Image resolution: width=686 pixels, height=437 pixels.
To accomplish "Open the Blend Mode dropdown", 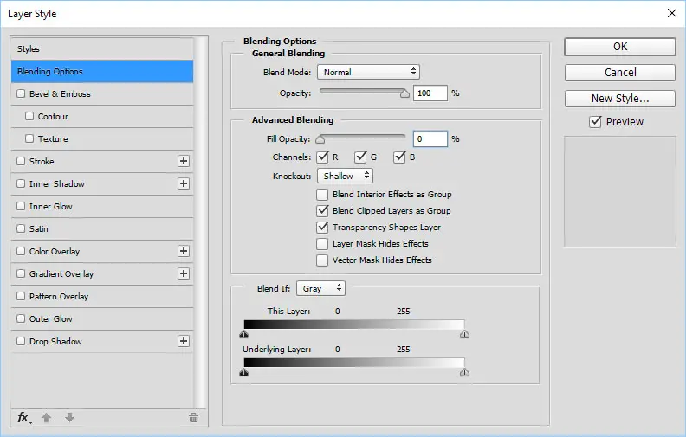I will click(x=368, y=72).
